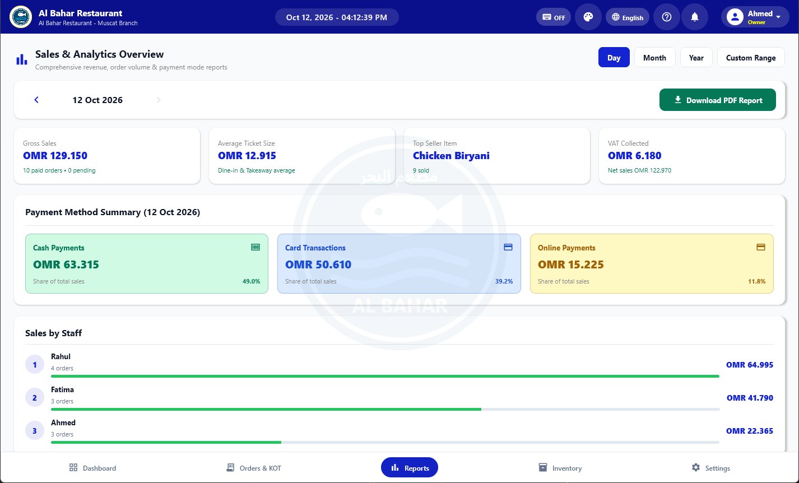The width and height of the screenshot is (799, 483).
Task: Choose the Custom Range filter
Action: coord(751,58)
